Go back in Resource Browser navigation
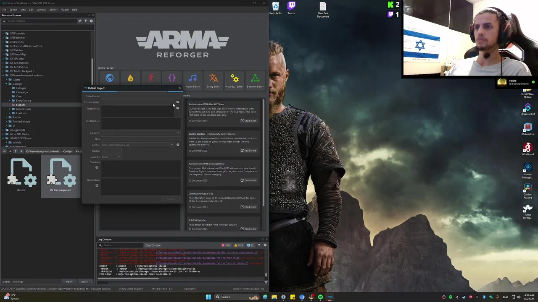Screen dimensions: 538x302 (5, 151)
